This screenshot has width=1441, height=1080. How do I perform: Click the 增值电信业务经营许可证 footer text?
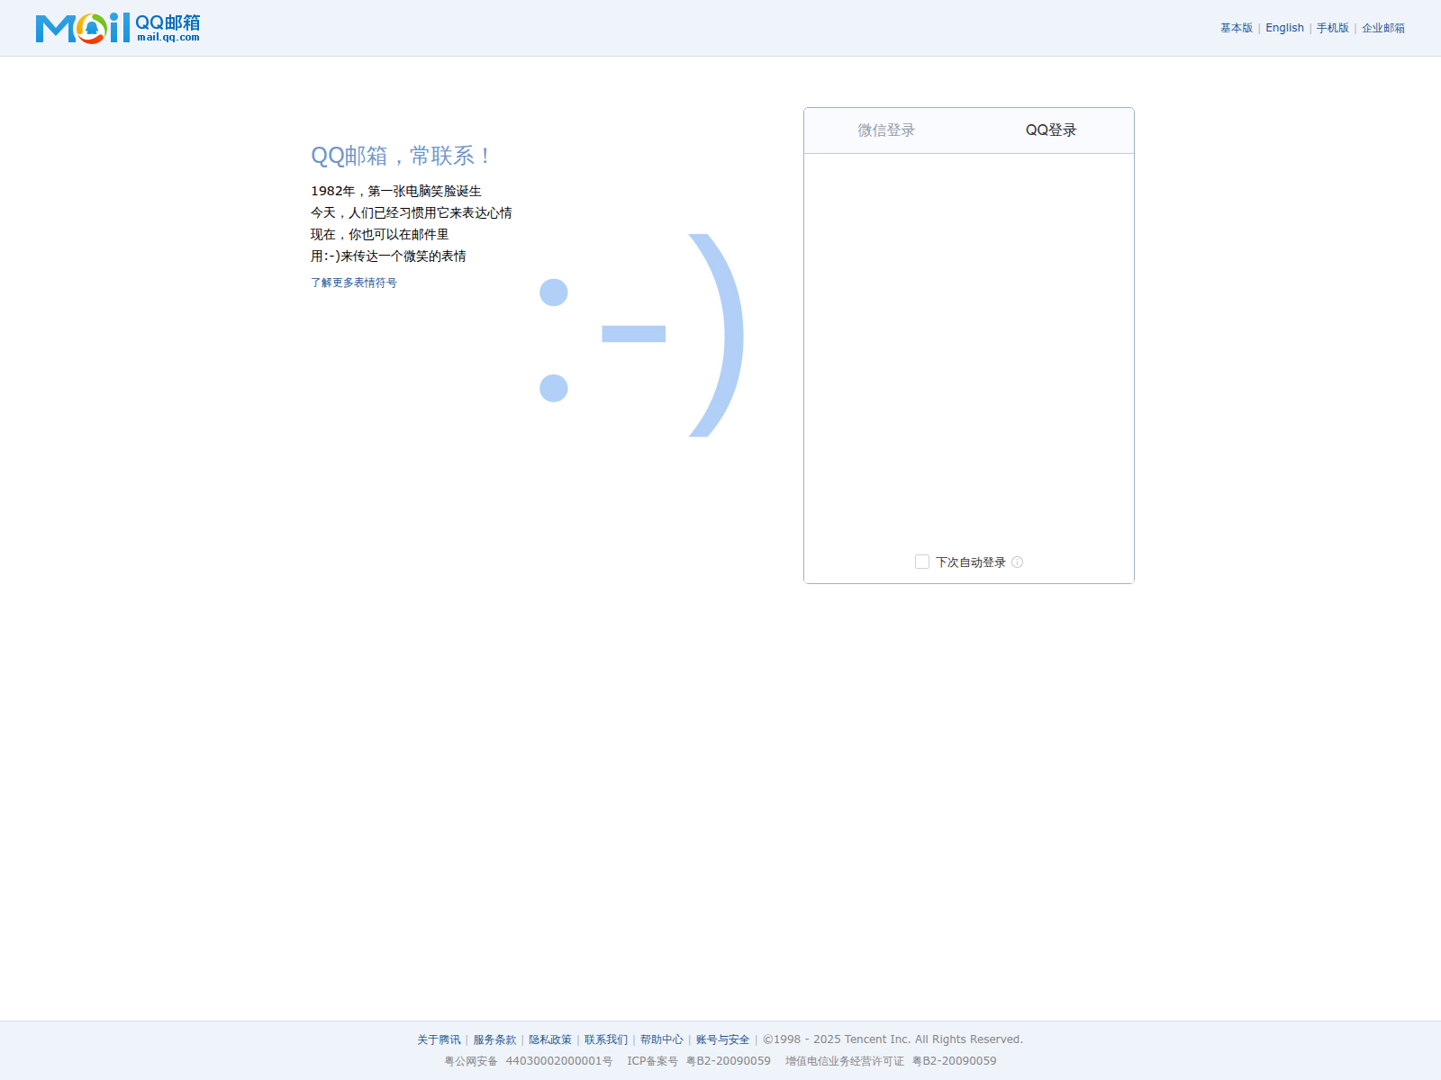(844, 1061)
